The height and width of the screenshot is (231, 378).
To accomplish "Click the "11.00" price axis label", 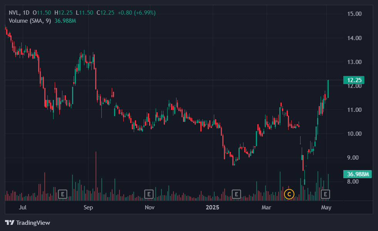I will 354,110.
